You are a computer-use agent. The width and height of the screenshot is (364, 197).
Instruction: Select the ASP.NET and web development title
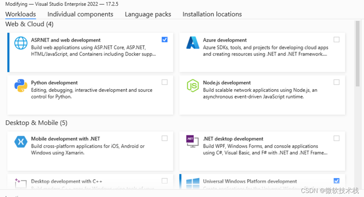tap(66, 40)
